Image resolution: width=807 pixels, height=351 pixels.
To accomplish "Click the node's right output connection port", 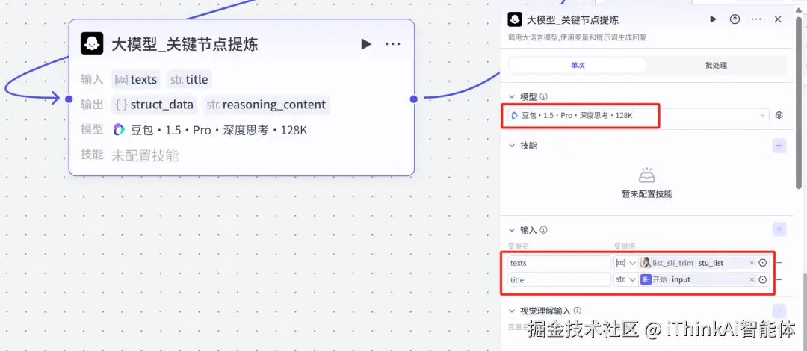I will 414,99.
